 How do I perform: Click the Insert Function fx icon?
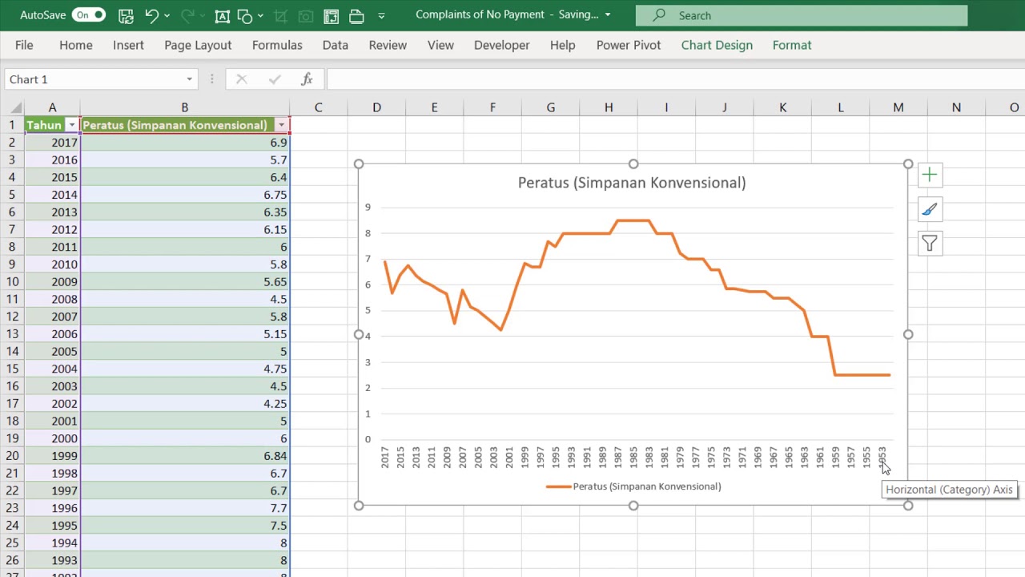pyautogui.click(x=307, y=79)
